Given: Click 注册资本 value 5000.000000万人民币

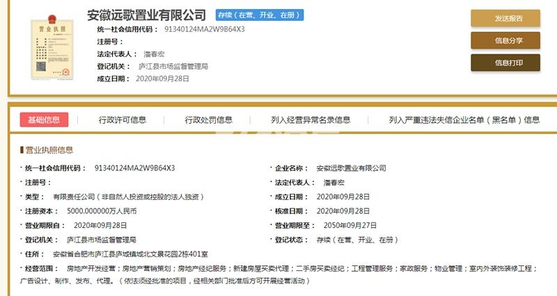Looking at the screenshot, I should pos(102,211).
